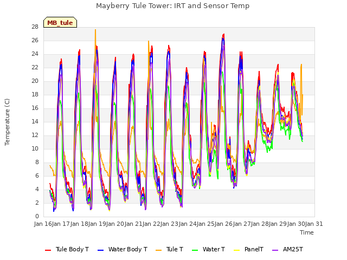Click blue Water Body T legend swatch
The height and width of the screenshot is (260, 347).
point(101,250)
